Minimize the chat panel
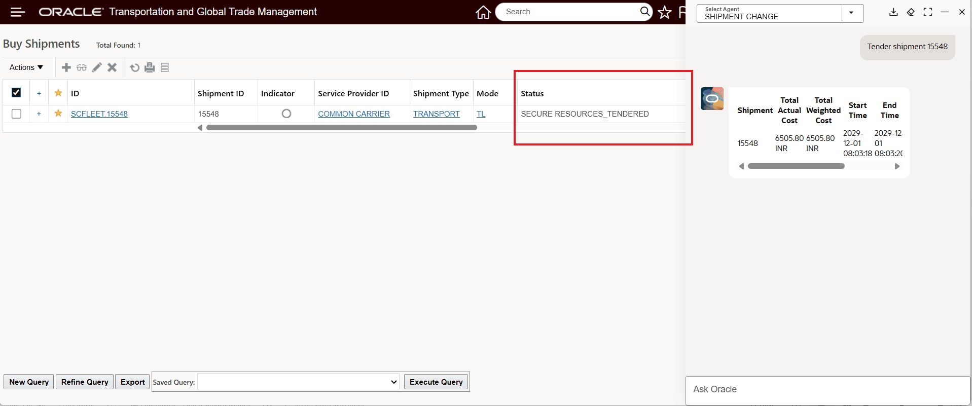972x406 pixels. coord(945,12)
